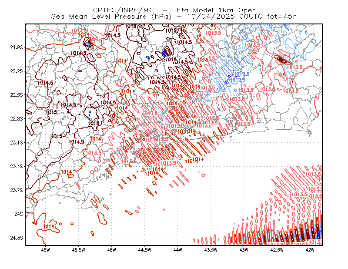The width and height of the screenshot is (348, 269).
Task: Click the 22.8S latitude tick label
Action: pyautogui.click(x=16, y=119)
